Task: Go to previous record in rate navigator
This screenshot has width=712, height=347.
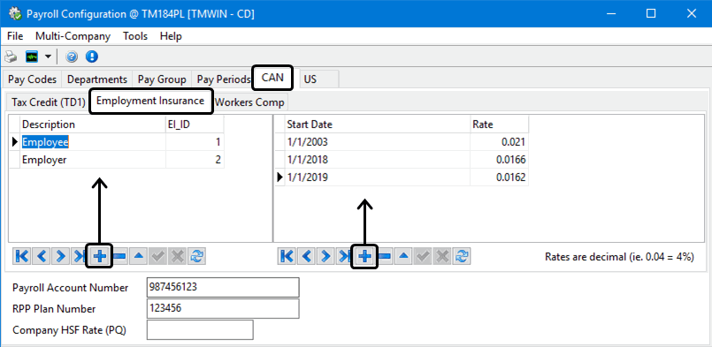Action: click(x=307, y=256)
